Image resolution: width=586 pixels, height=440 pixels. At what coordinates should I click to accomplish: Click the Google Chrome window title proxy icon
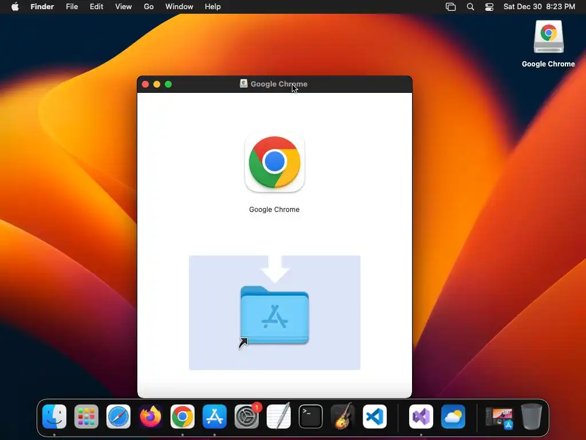244,84
